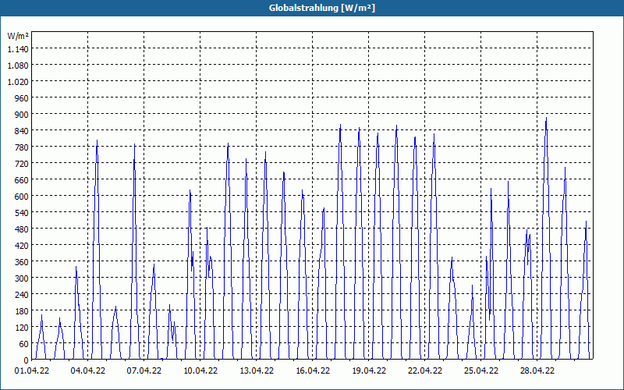Click the 600 y-axis value label
The image size is (624, 390).
[x=23, y=197]
